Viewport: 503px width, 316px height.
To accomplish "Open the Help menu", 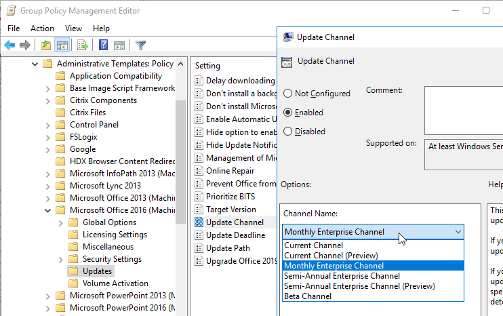I will [101, 28].
